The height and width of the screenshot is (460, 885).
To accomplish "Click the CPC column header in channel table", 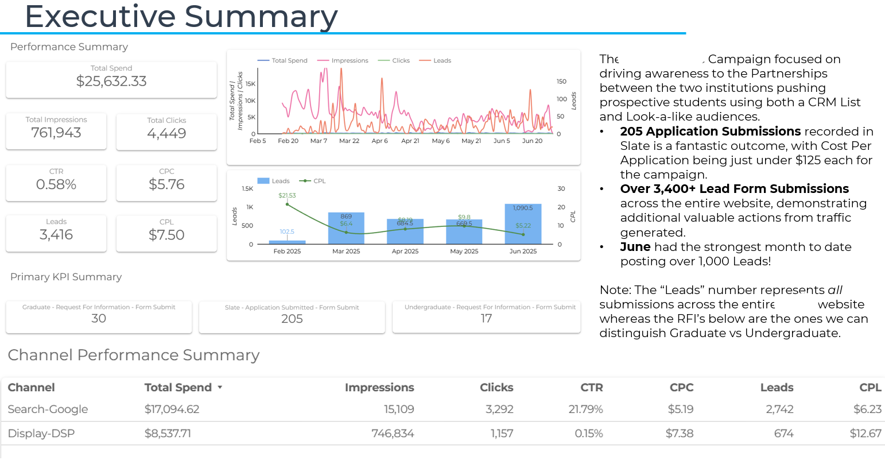I will tap(682, 388).
